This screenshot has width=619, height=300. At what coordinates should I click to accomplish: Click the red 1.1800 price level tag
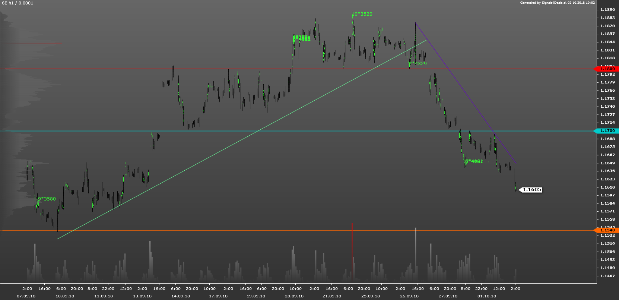(x=607, y=69)
